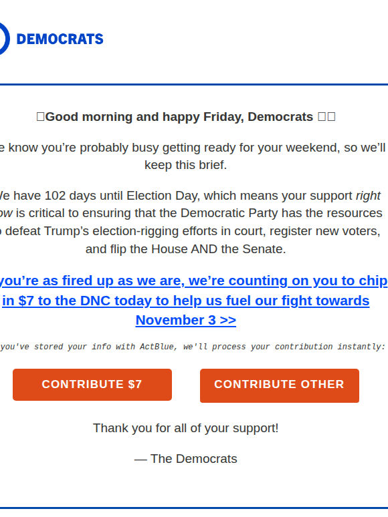Viewport: 388px width, 517px height.
Task: Follow the 'in $7 to the DNC today' link
Action: click(x=185, y=301)
